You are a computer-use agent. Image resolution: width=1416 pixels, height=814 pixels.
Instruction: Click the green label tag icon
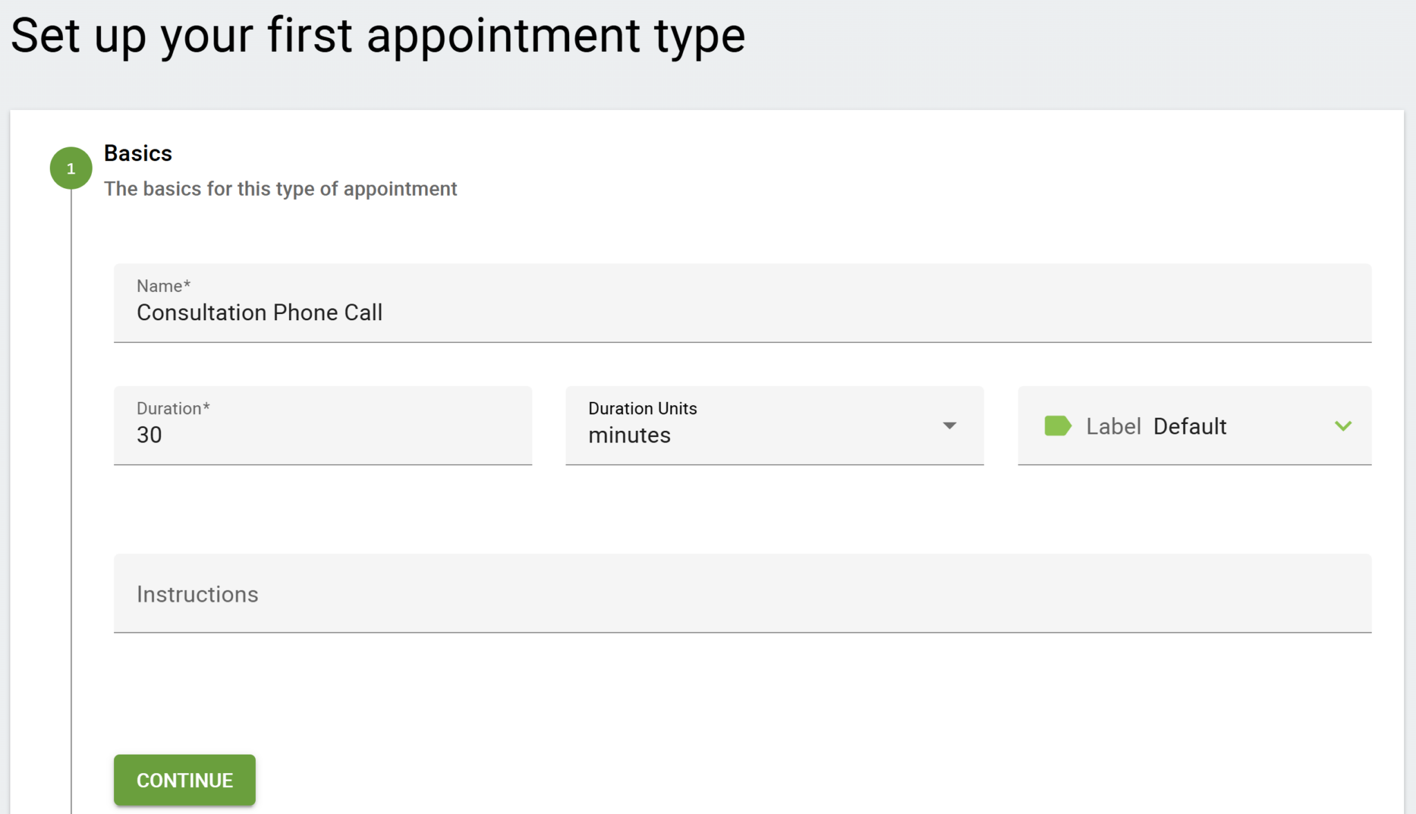tap(1058, 426)
